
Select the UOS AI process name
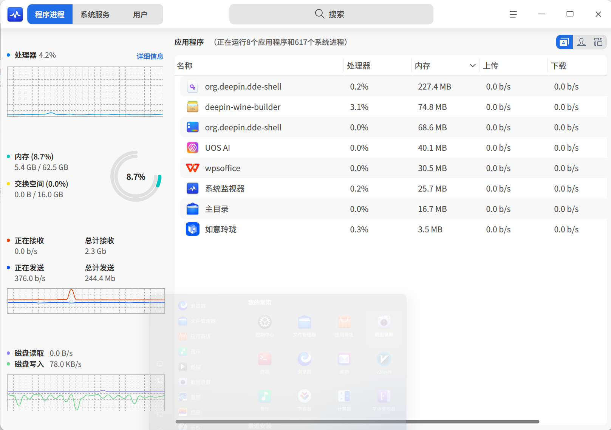click(217, 148)
